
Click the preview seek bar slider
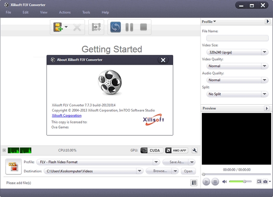tap(236, 174)
